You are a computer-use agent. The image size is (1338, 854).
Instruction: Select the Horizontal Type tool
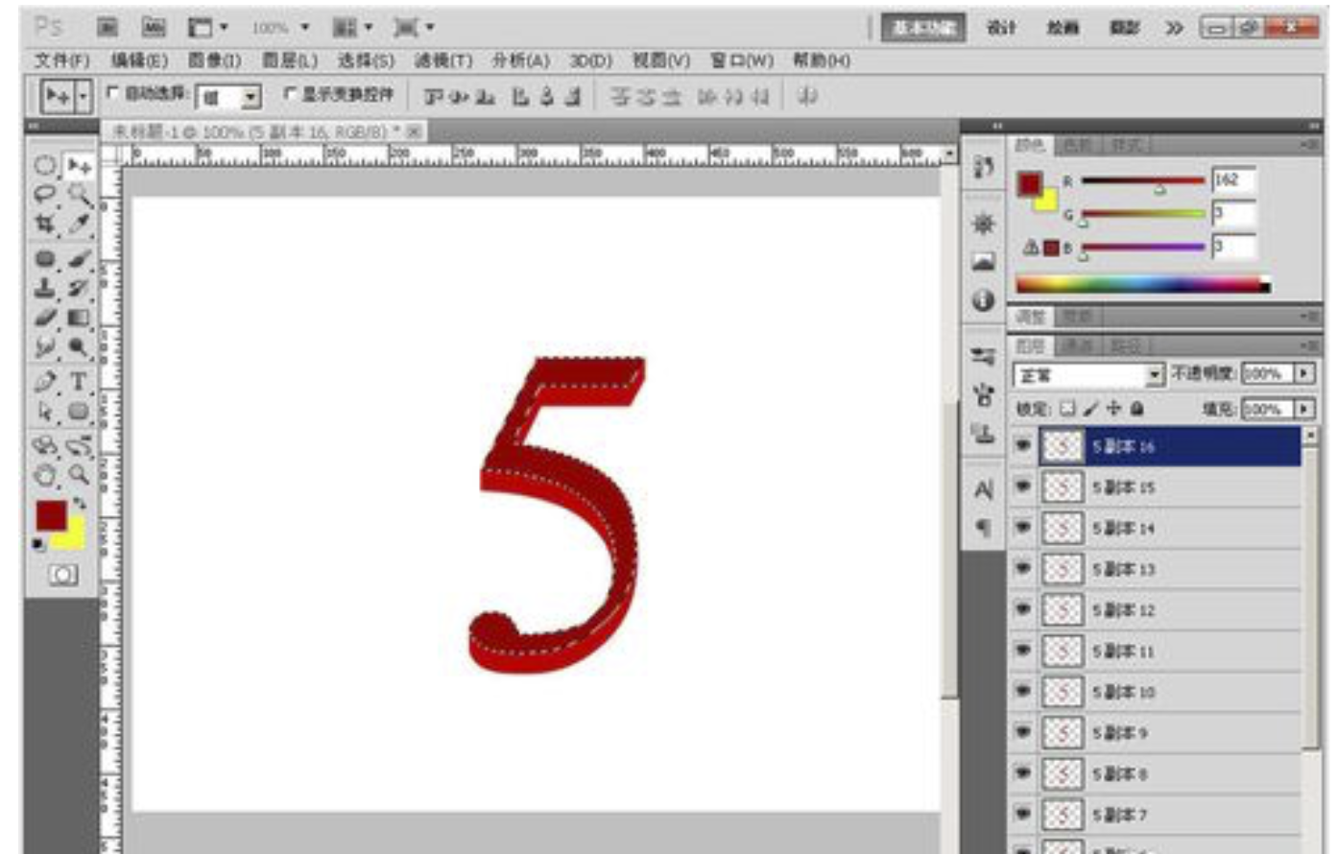coord(79,381)
